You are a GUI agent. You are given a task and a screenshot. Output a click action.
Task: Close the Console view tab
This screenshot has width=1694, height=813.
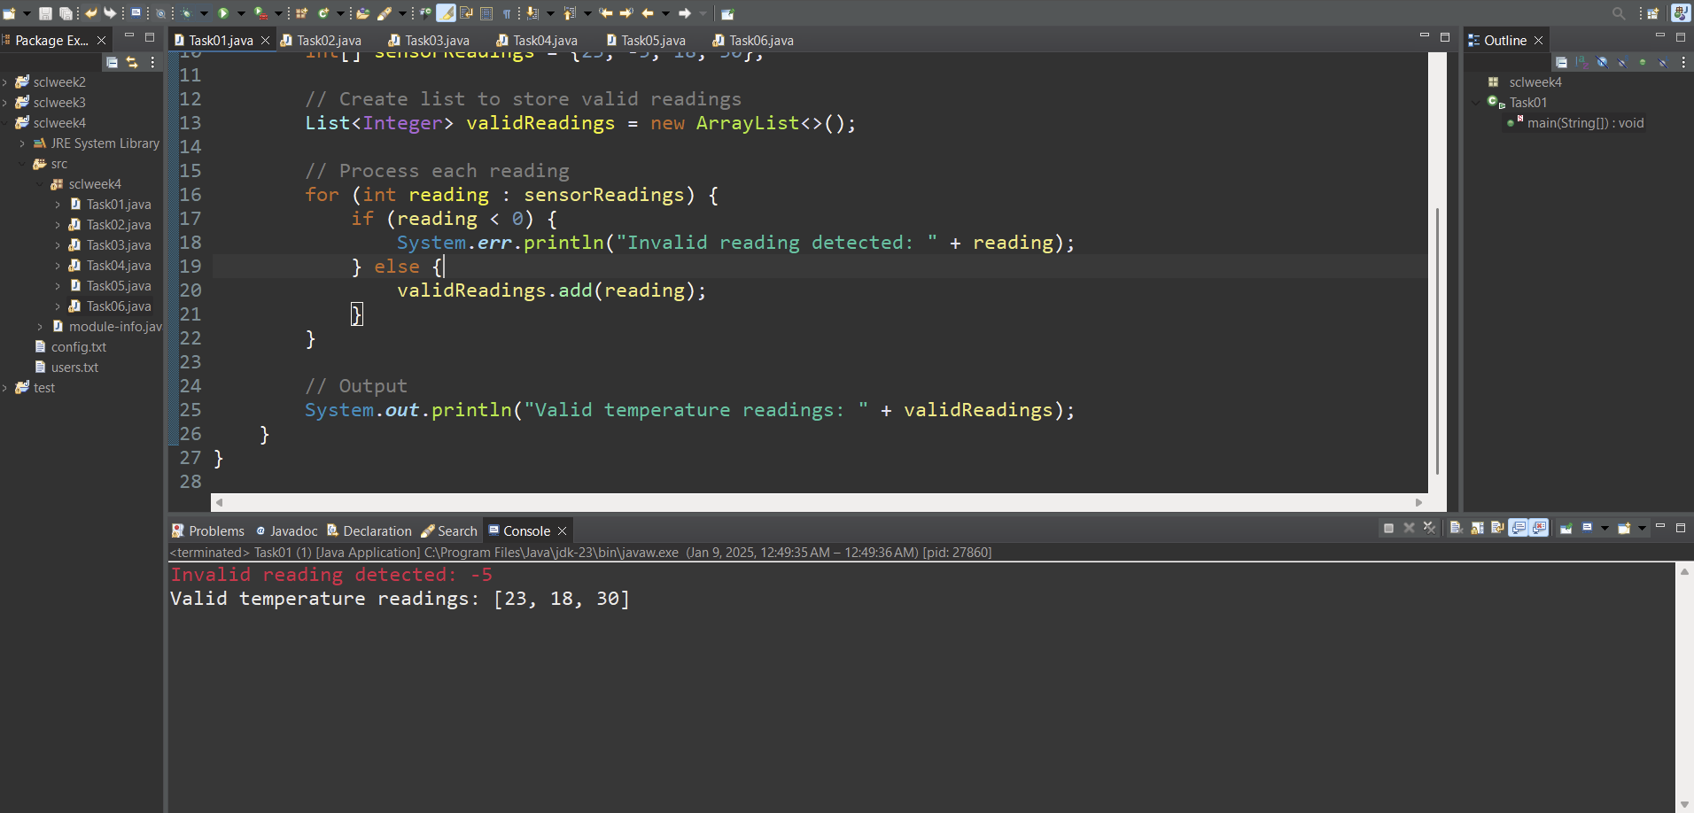coord(562,530)
